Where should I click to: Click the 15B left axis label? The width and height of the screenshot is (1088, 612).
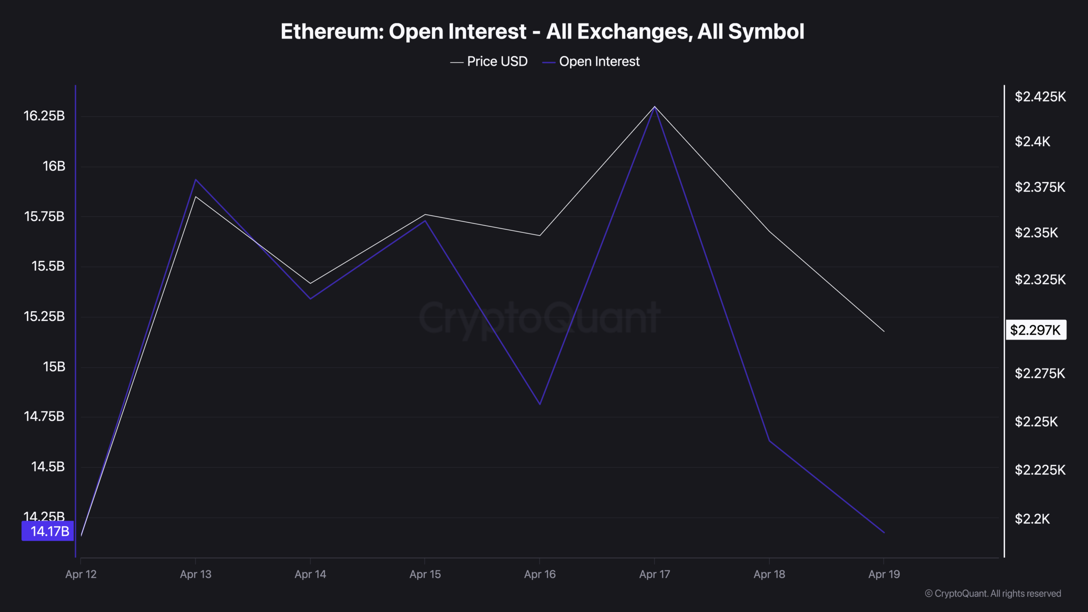pos(54,366)
